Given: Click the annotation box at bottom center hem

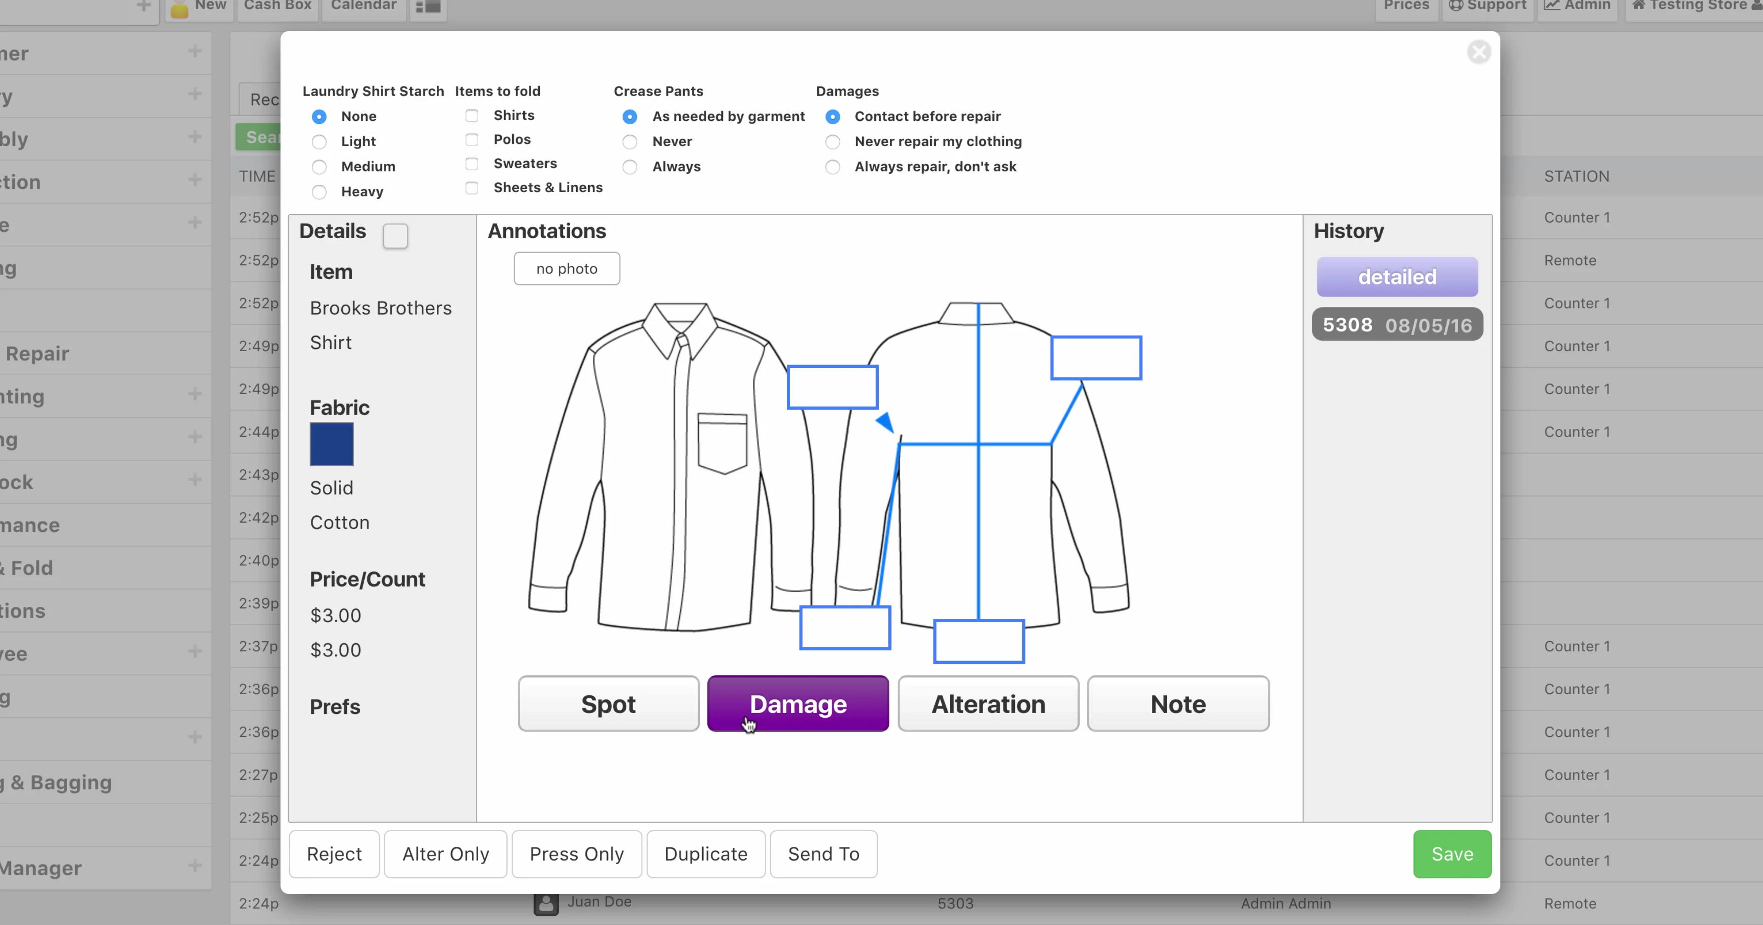Looking at the screenshot, I should (979, 641).
